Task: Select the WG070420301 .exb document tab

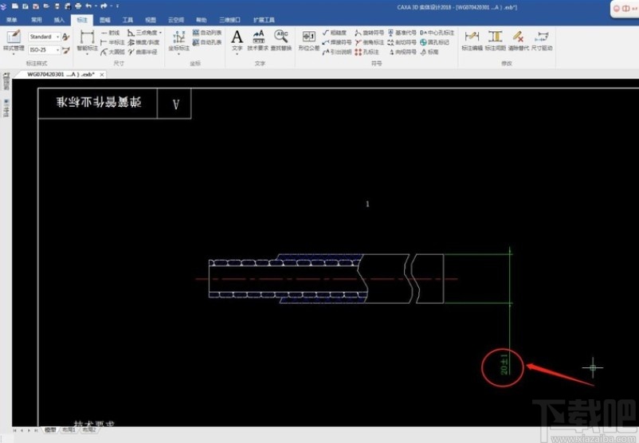Action: click(x=61, y=75)
